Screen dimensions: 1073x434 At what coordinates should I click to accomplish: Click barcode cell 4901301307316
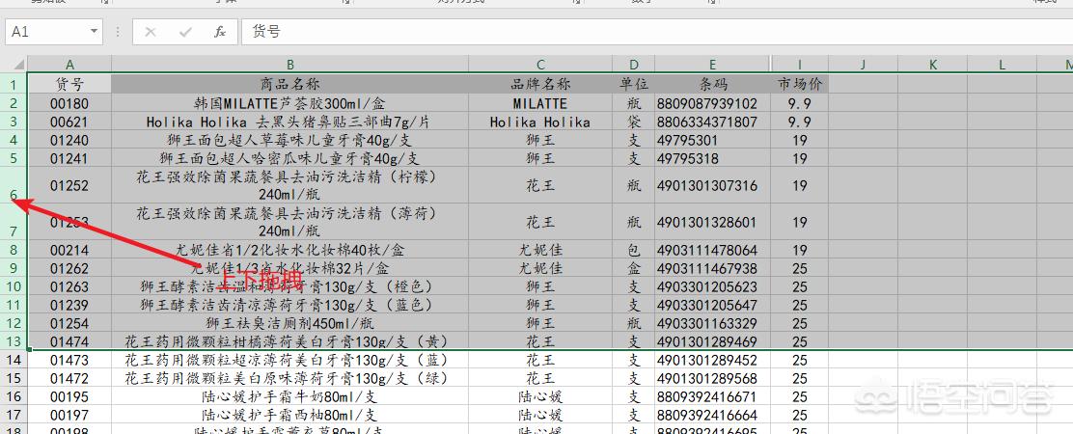click(712, 186)
